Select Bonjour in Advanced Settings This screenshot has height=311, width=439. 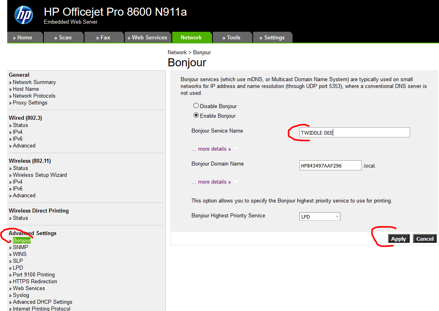coord(22,241)
